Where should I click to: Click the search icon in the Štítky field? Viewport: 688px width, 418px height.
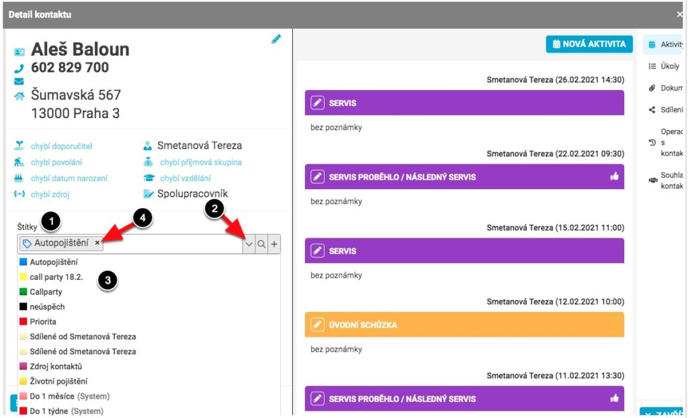pos(261,244)
